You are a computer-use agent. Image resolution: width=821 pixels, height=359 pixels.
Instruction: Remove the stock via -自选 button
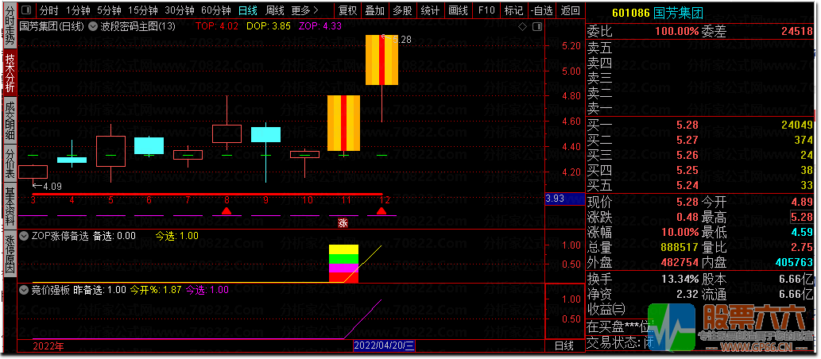(x=540, y=10)
